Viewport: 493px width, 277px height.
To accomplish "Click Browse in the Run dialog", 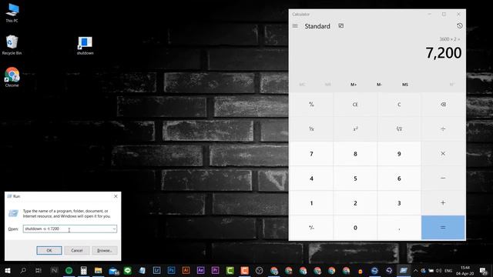I will coord(105,251).
